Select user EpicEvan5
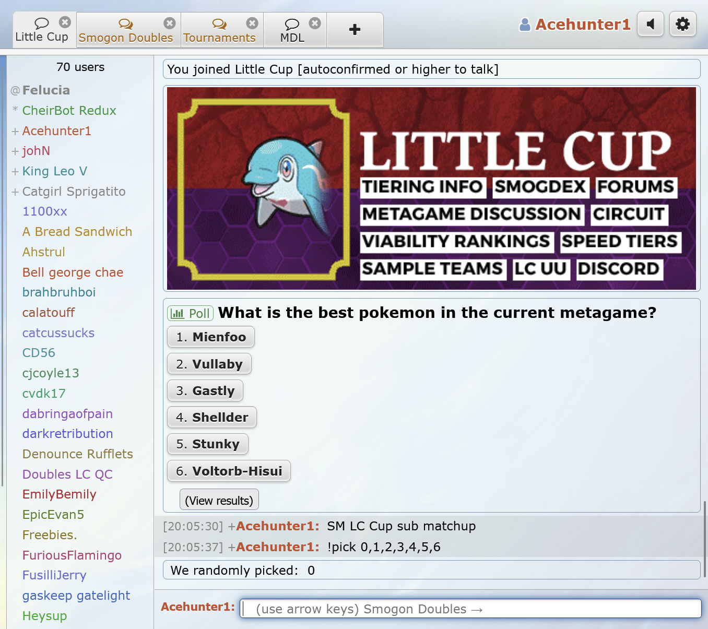This screenshot has width=708, height=629. (53, 515)
